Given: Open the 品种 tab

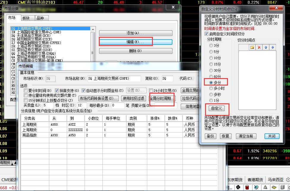Looking at the screenshot, I should tap(42, 18).
